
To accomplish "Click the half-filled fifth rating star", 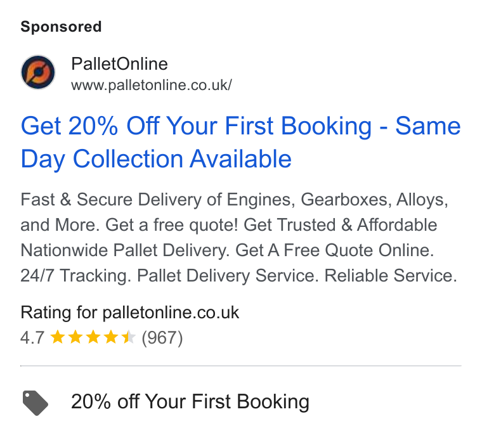I will click(128, 337).
